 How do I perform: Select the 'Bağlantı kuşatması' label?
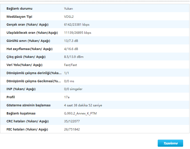point(21,113)
